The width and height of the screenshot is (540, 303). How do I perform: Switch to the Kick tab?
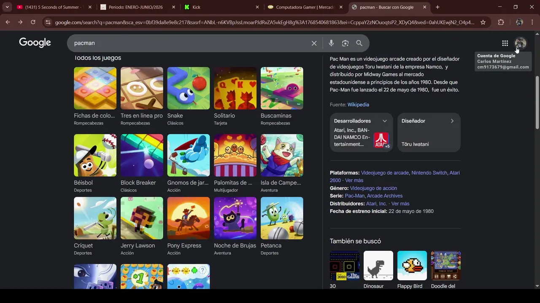tap(221, 7)
